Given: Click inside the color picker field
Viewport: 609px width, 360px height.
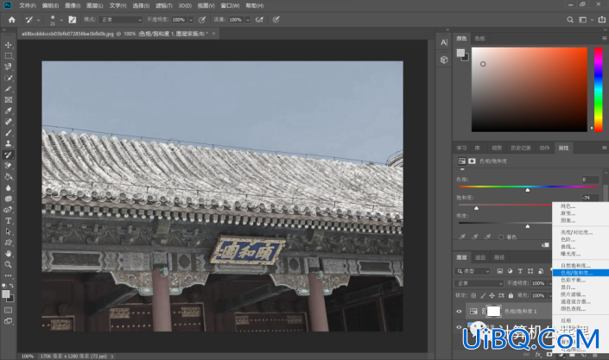Looking at the screenshot, I should (529, 89).
